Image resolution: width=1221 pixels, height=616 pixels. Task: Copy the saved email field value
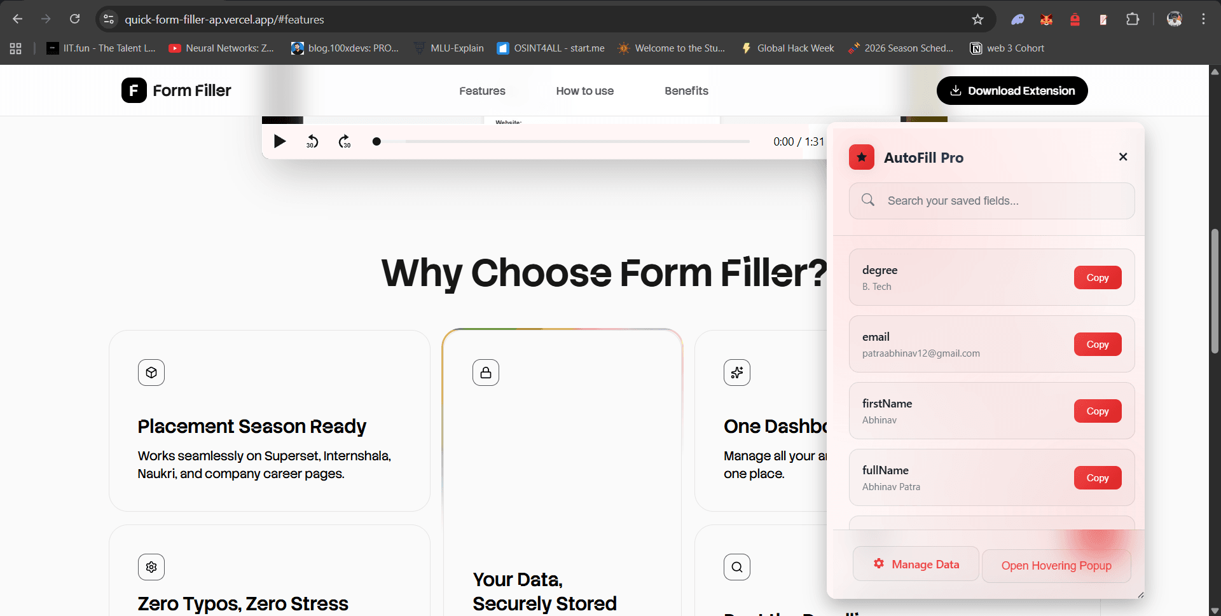point(1097,344)
